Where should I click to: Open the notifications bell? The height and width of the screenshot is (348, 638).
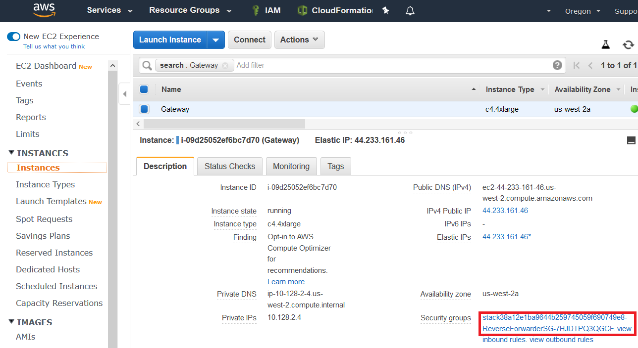click(x=410, y=10)
